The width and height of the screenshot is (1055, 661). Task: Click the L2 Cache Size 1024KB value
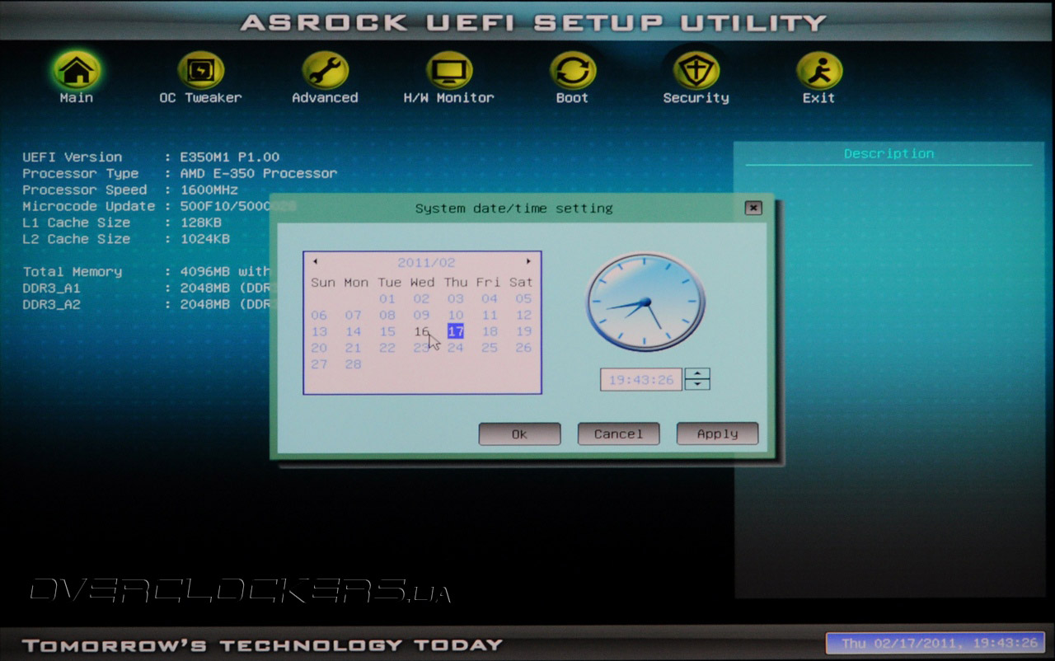tap(204, 240)
